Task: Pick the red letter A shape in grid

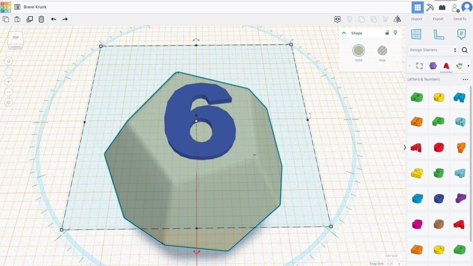Action: coord(459,224)
